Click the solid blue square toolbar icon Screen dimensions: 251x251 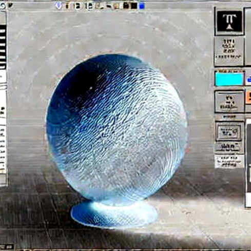click(142, 6)
